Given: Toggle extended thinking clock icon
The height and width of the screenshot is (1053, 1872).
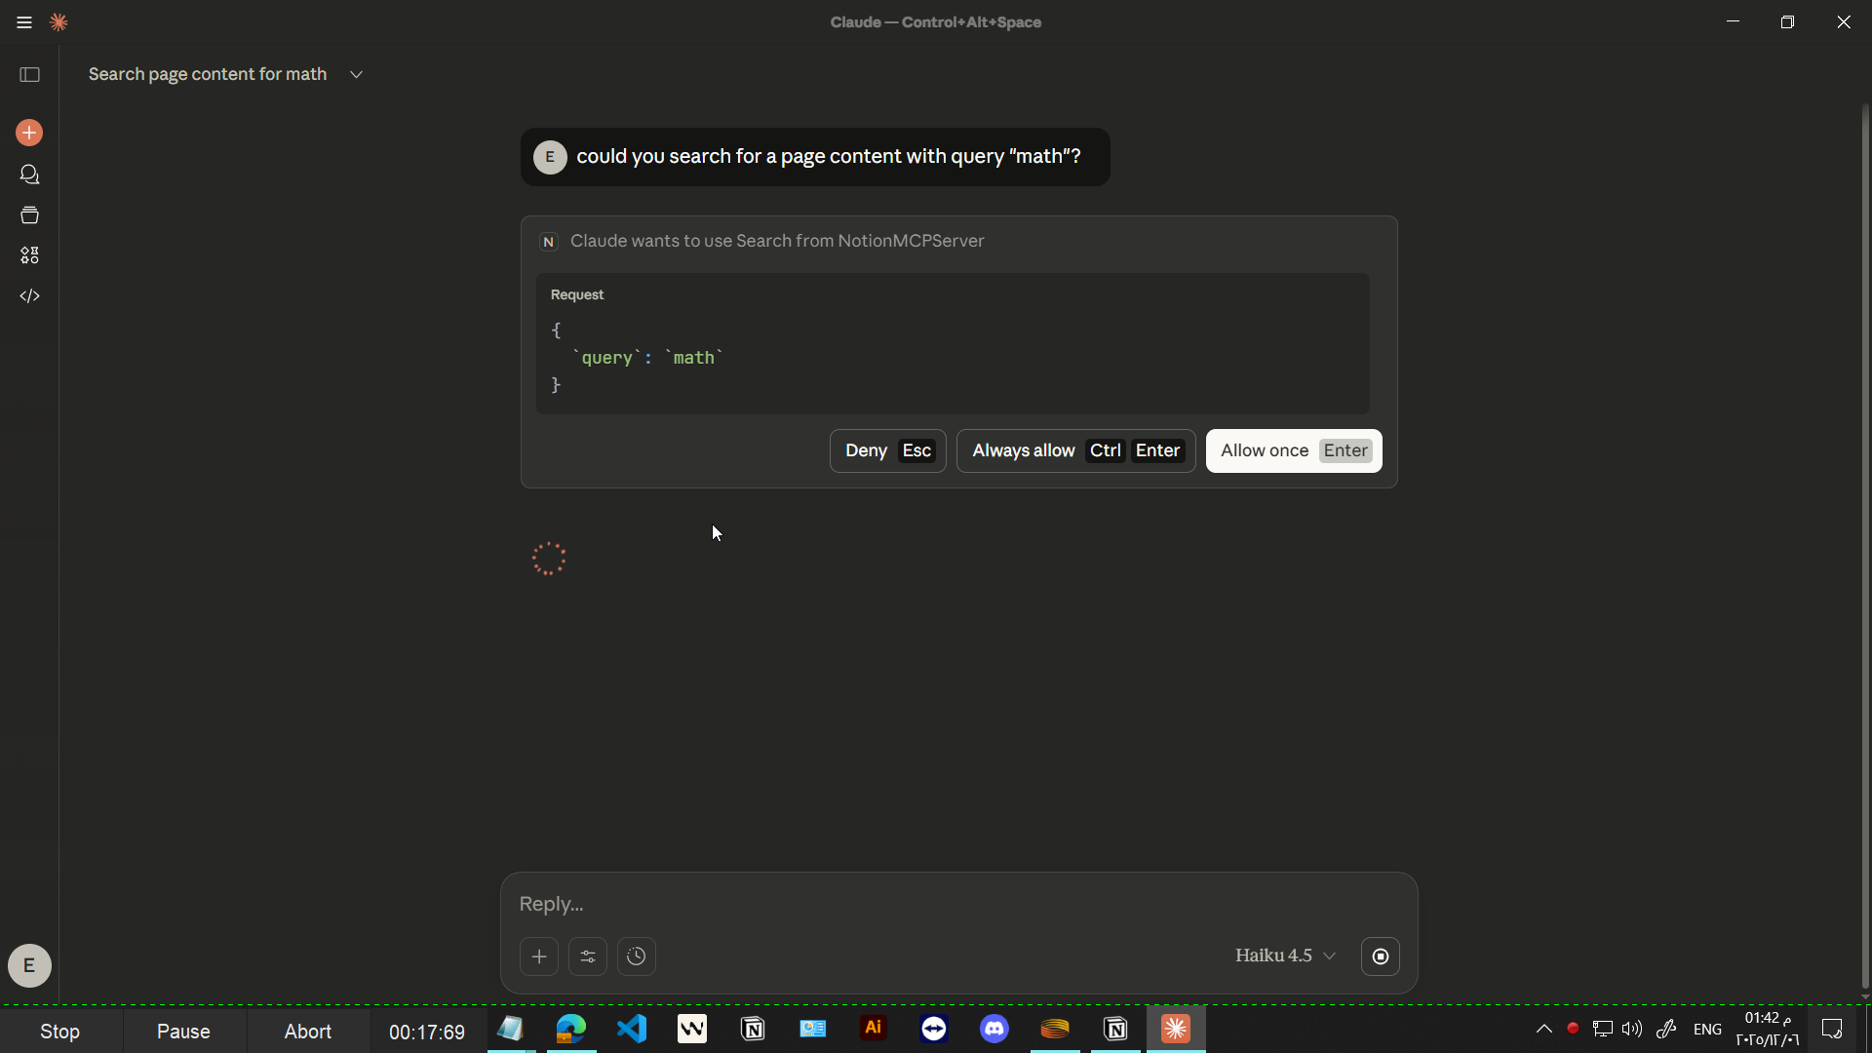Looking at the screenshot, I should pos(637,956).
